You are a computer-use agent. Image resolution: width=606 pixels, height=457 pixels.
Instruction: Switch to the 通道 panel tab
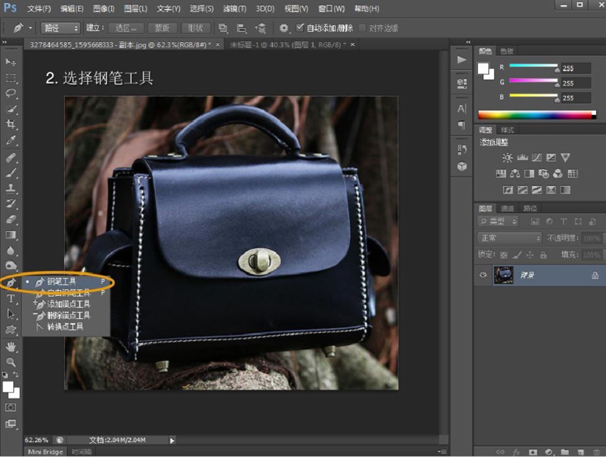click(x=507, y=208)
